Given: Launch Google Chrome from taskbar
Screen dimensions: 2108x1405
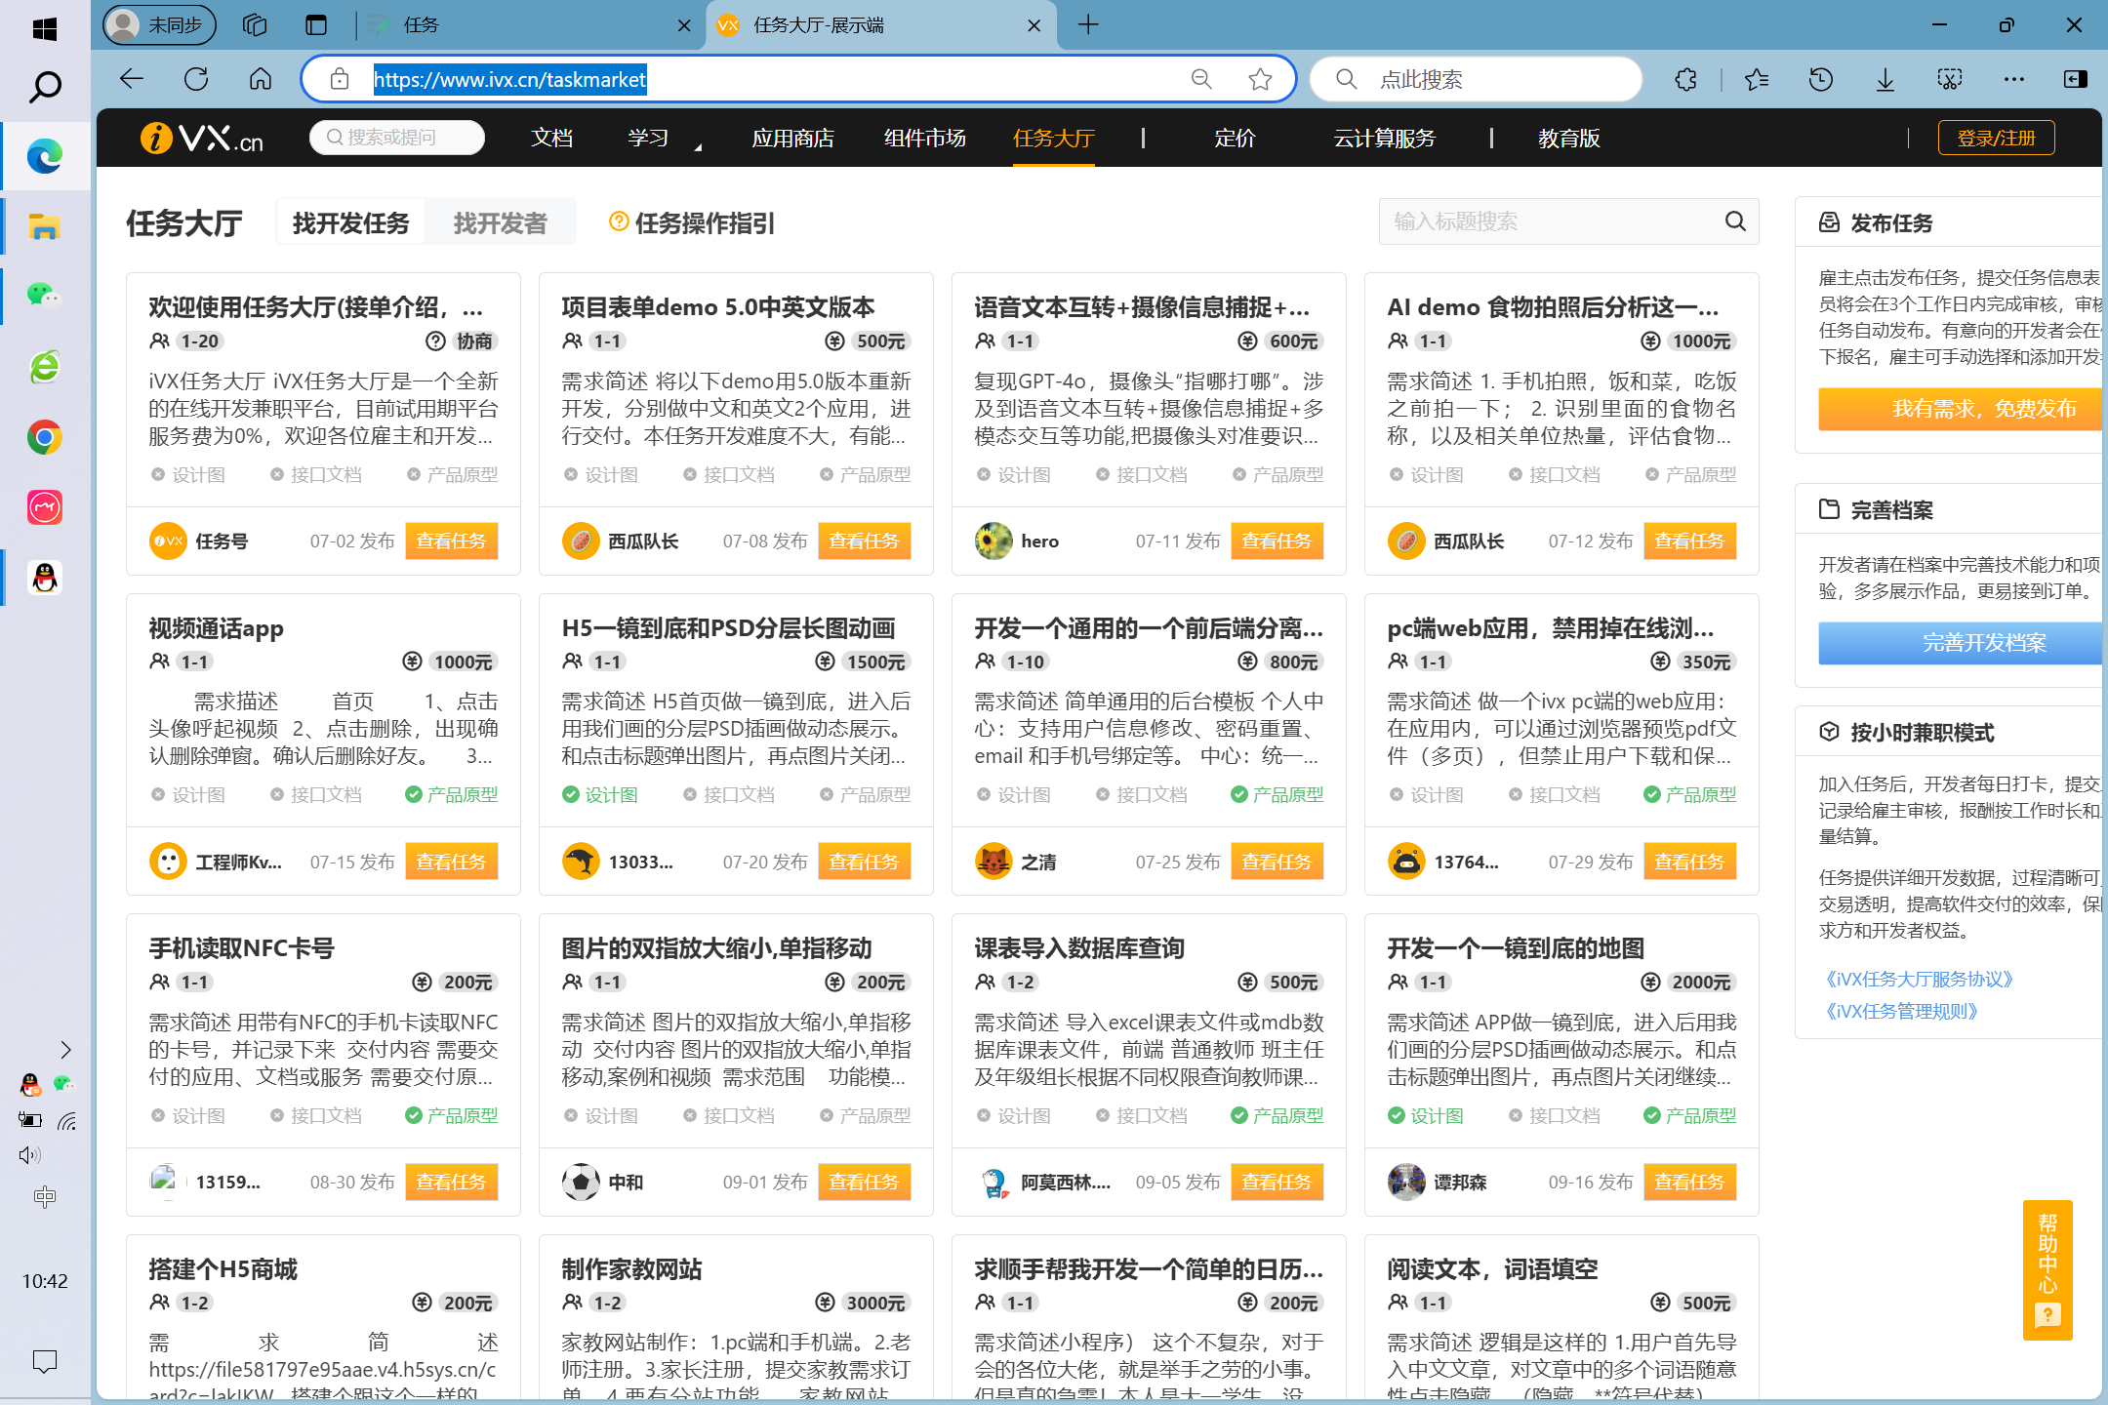Looking at the screenshot, I should 44,437.
